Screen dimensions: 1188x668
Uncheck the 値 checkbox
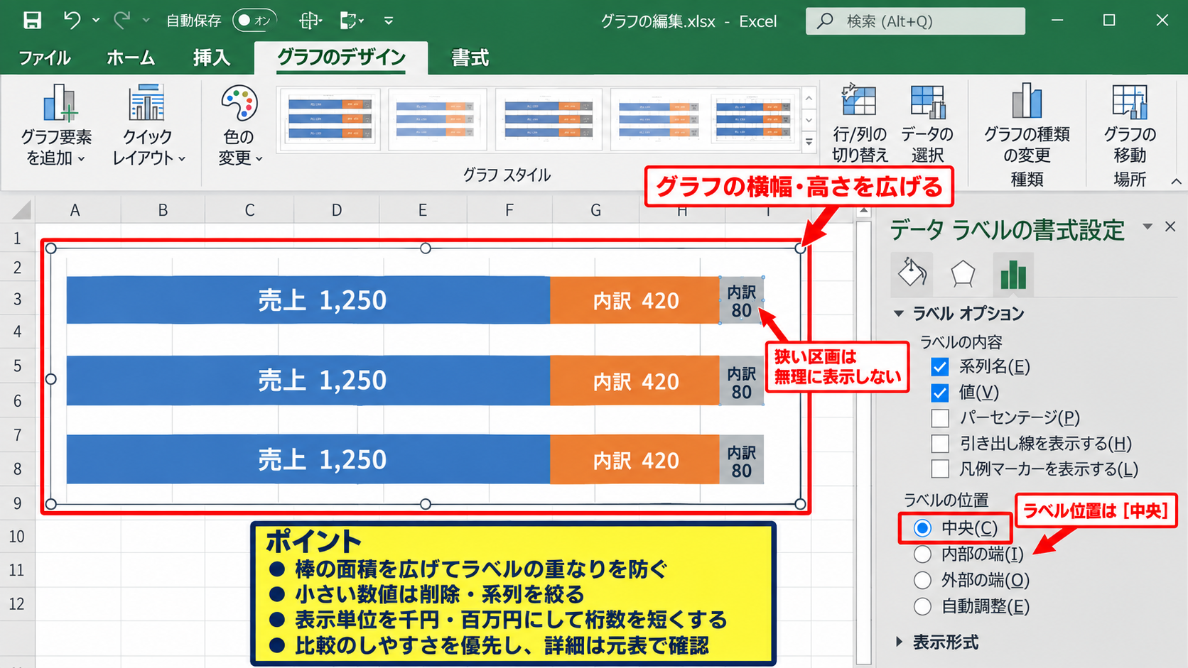[940, 393]
